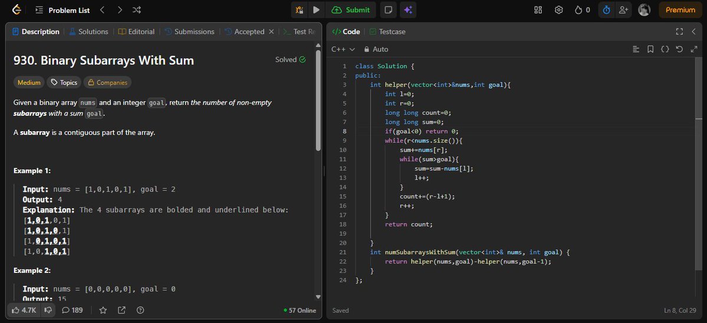Screen dimensions: 707x323
Task: Click the scroll down arrow in description
Action: tap(318, 297)
